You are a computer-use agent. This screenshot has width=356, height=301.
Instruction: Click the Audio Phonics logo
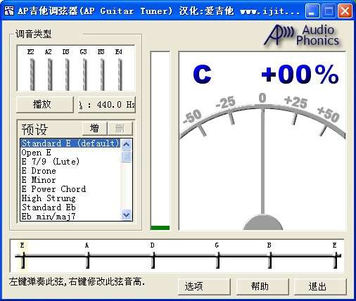point(302,35)
